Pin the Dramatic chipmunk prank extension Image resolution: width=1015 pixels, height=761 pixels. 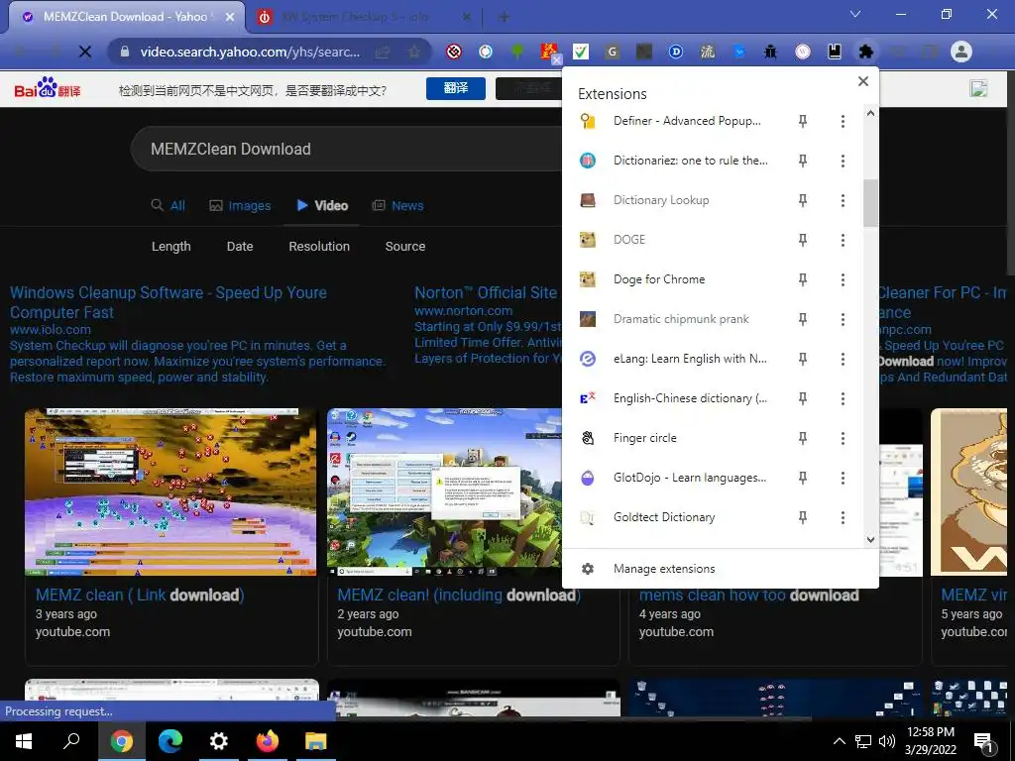(803, 319)
